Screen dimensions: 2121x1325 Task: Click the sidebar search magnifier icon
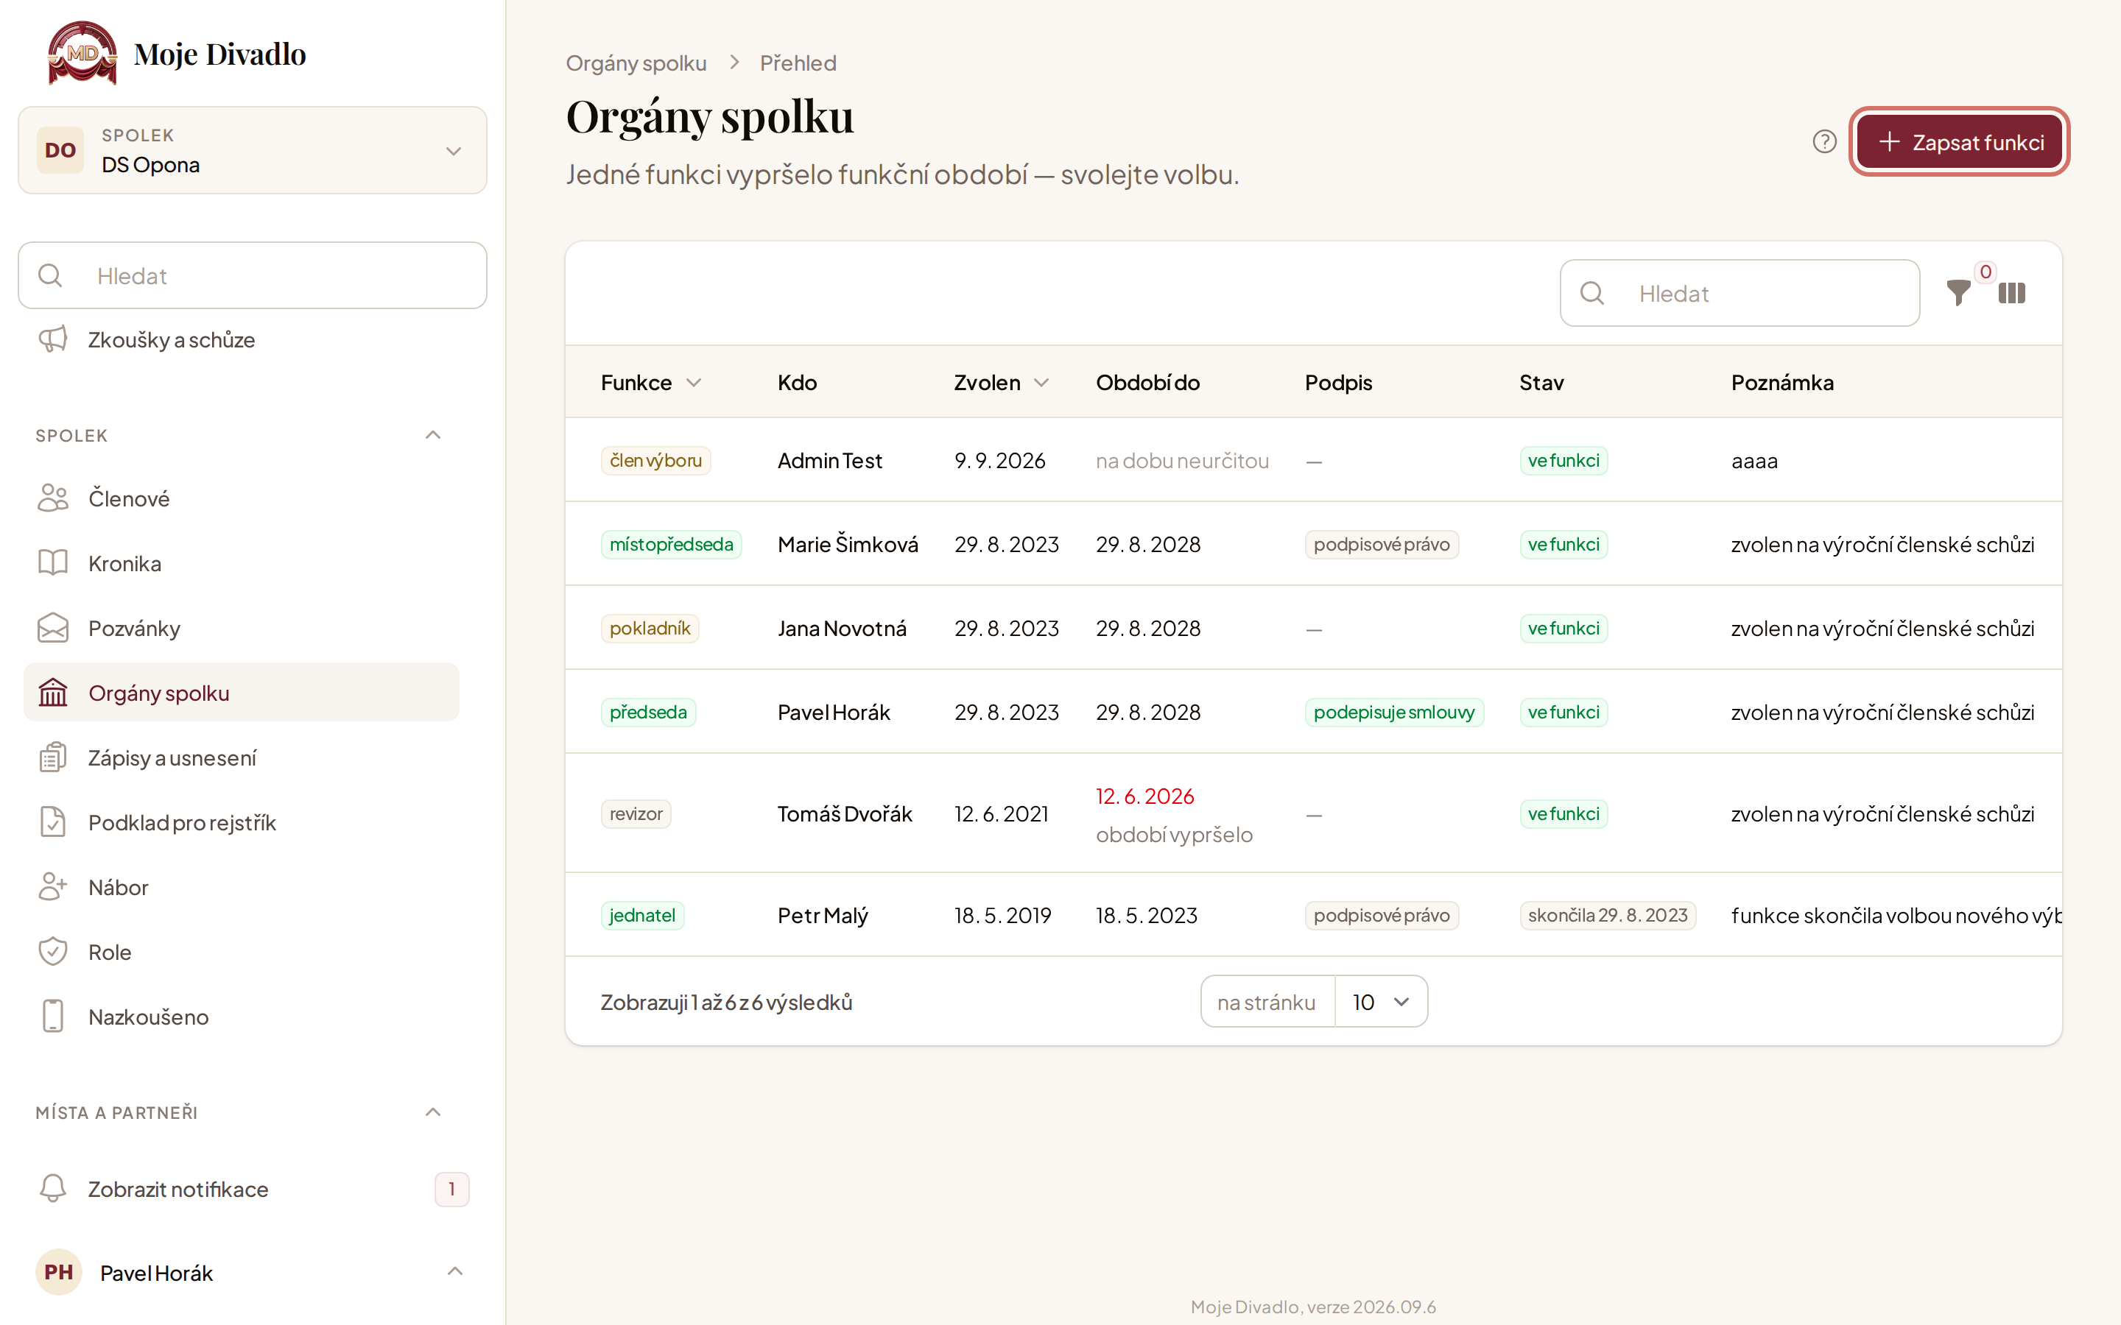coord(51,275)
